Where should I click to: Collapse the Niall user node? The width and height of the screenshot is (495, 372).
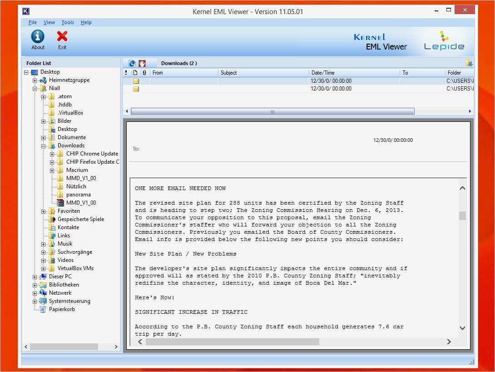tap(35, 89)
